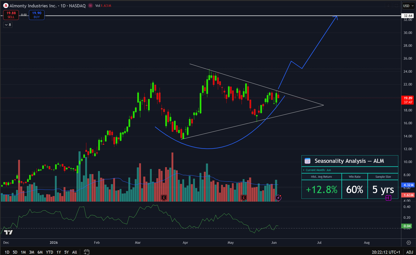416x255 pixels.
Task: Click the Sample Size column header
Action: [x=383, y=177]
